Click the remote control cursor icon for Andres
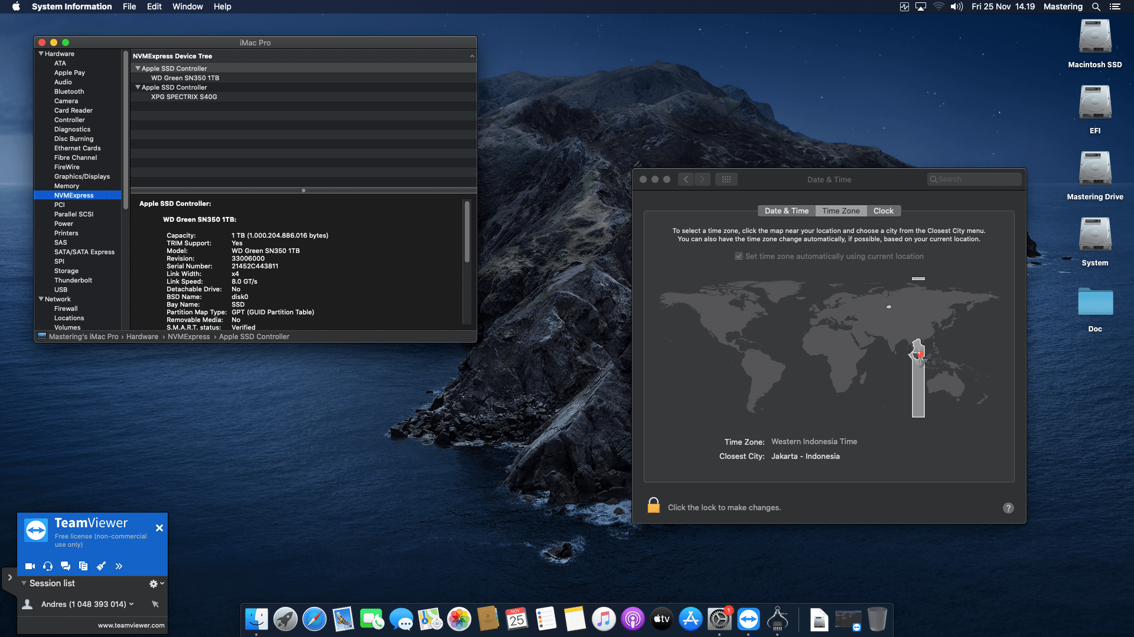The width and height of the screenshot is (1134, 637). (x=155, y=604)
